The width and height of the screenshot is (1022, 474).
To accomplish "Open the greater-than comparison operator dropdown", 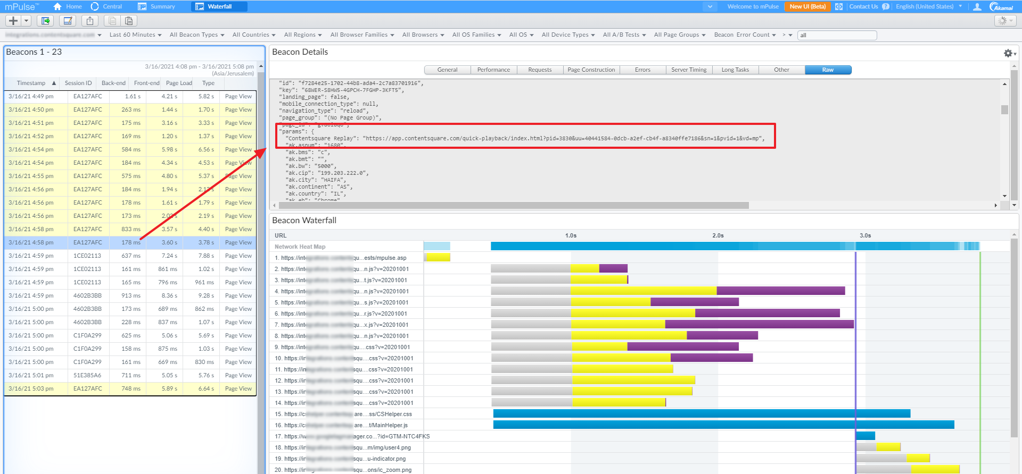I will coord(787,35).
